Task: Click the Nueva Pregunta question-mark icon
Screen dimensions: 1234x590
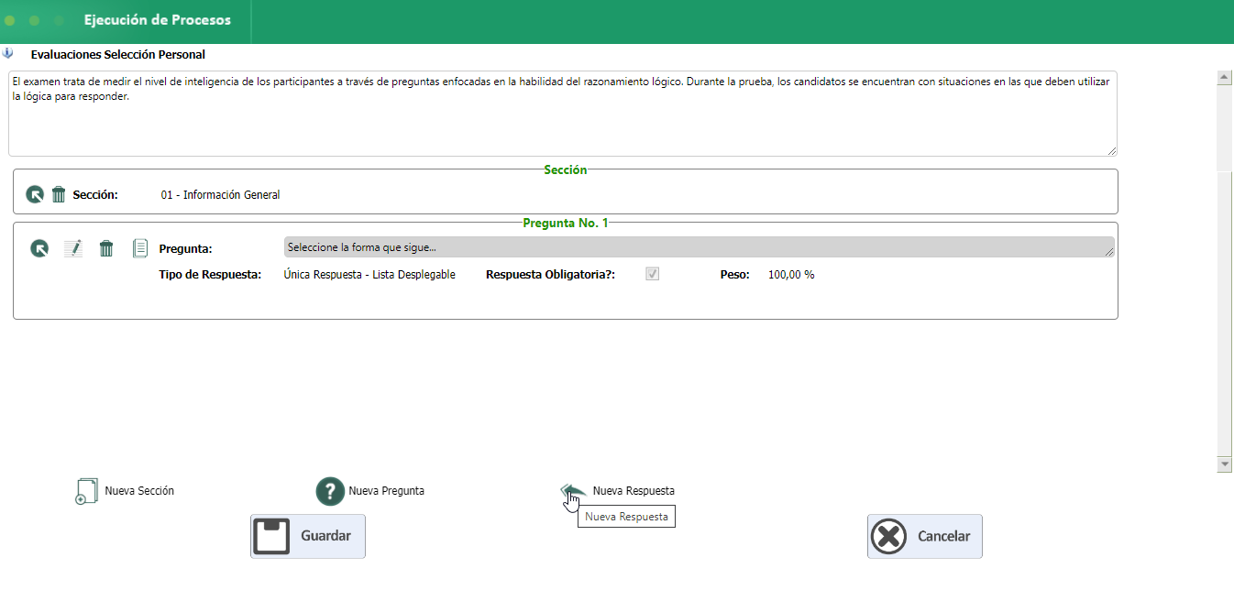Action: (x=330, y=491)
